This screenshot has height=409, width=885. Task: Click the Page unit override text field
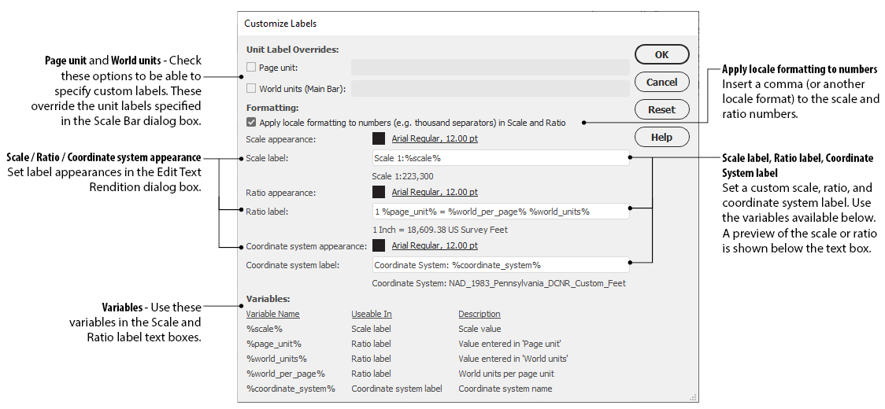click(489, 68)
